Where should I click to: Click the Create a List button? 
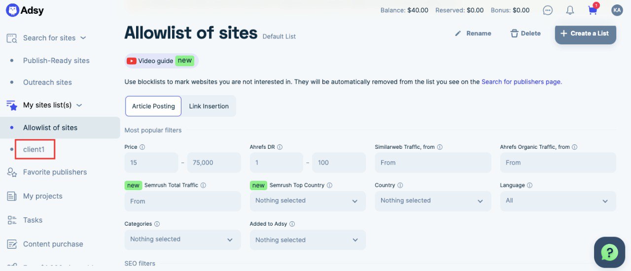pos(585,34)
